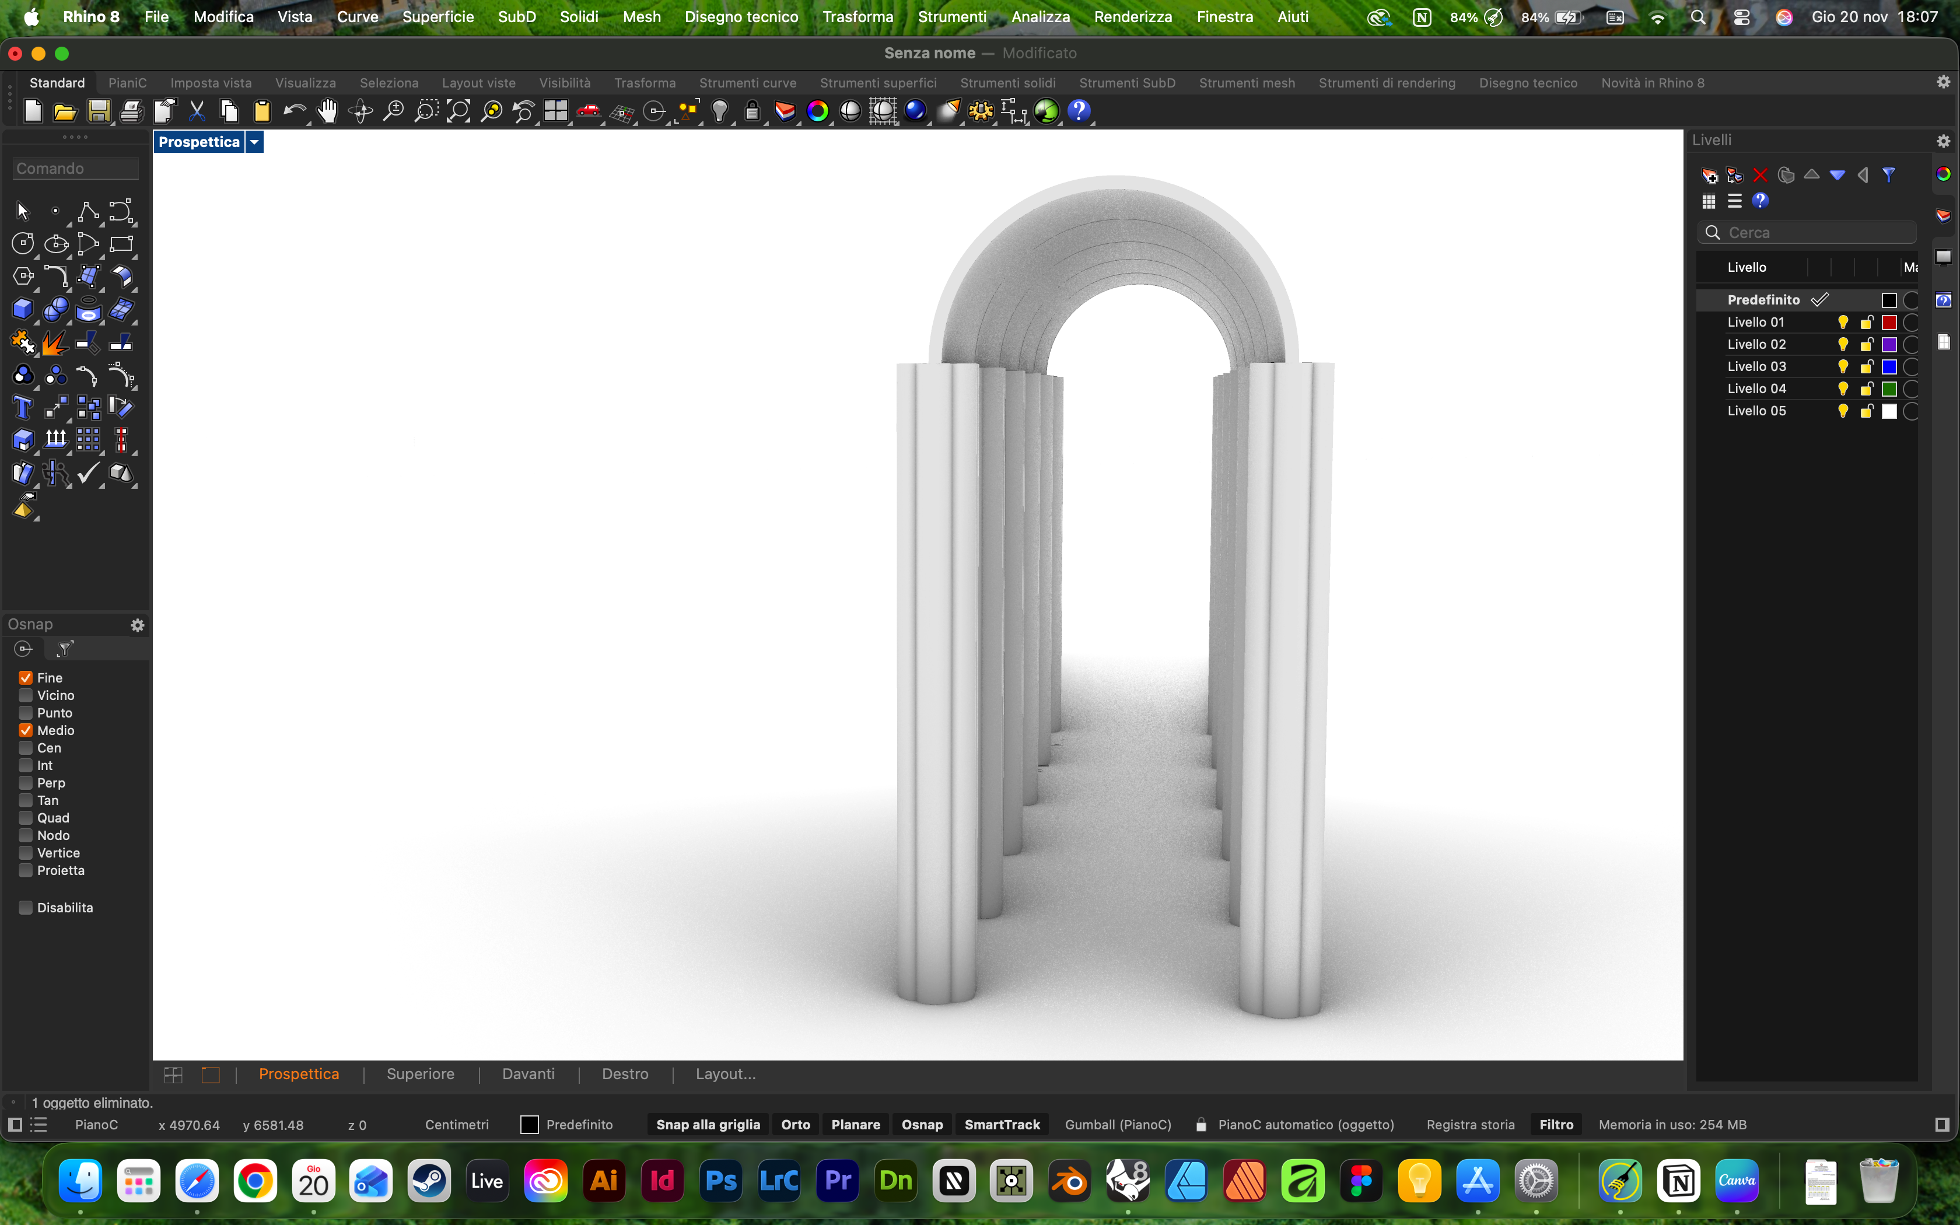Enable the Punto osnap checkbox
The height and width of the screenshot is (1225, 1960).
pos(25,712)
